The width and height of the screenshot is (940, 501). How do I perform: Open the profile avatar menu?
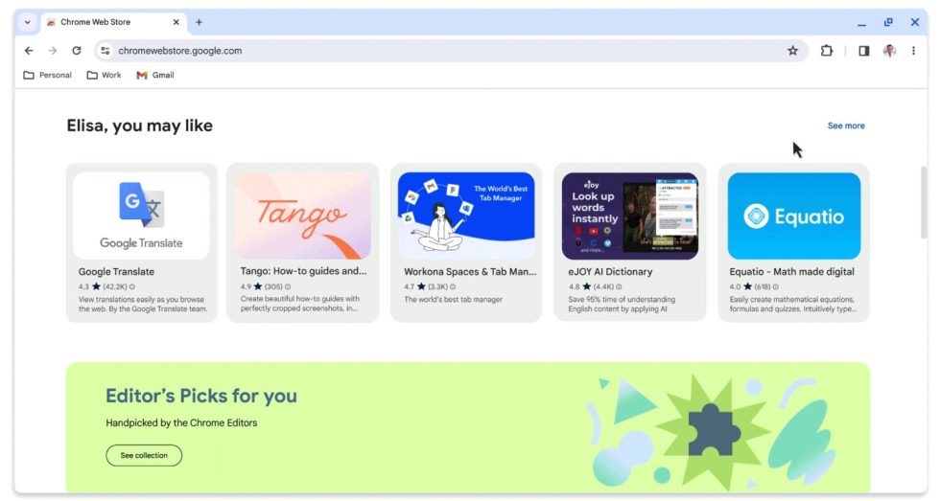(890, 51)
